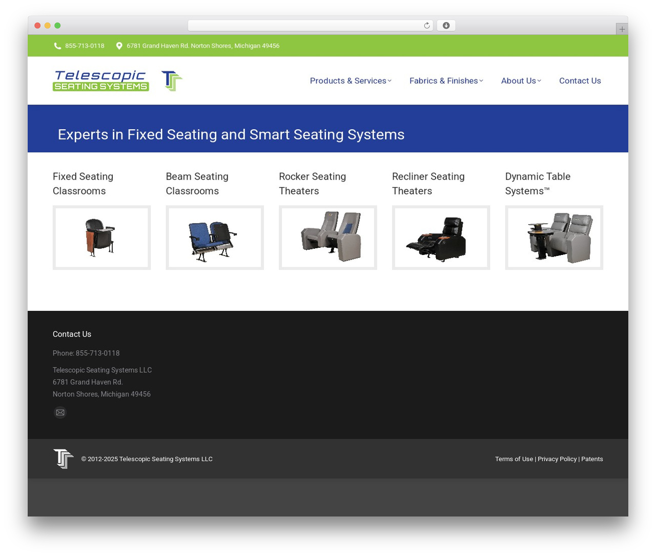Click the Telescopic Seating Systems wordmark logo
This screenshot has height=556, width=656.
tap(101, 81)
